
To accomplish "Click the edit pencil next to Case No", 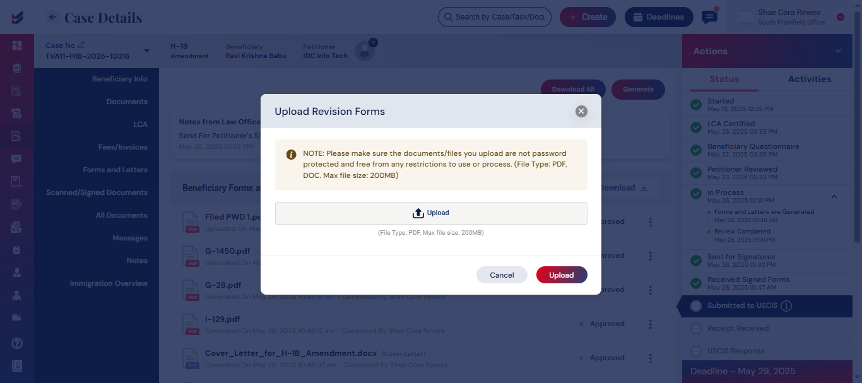I will (81, 45).
